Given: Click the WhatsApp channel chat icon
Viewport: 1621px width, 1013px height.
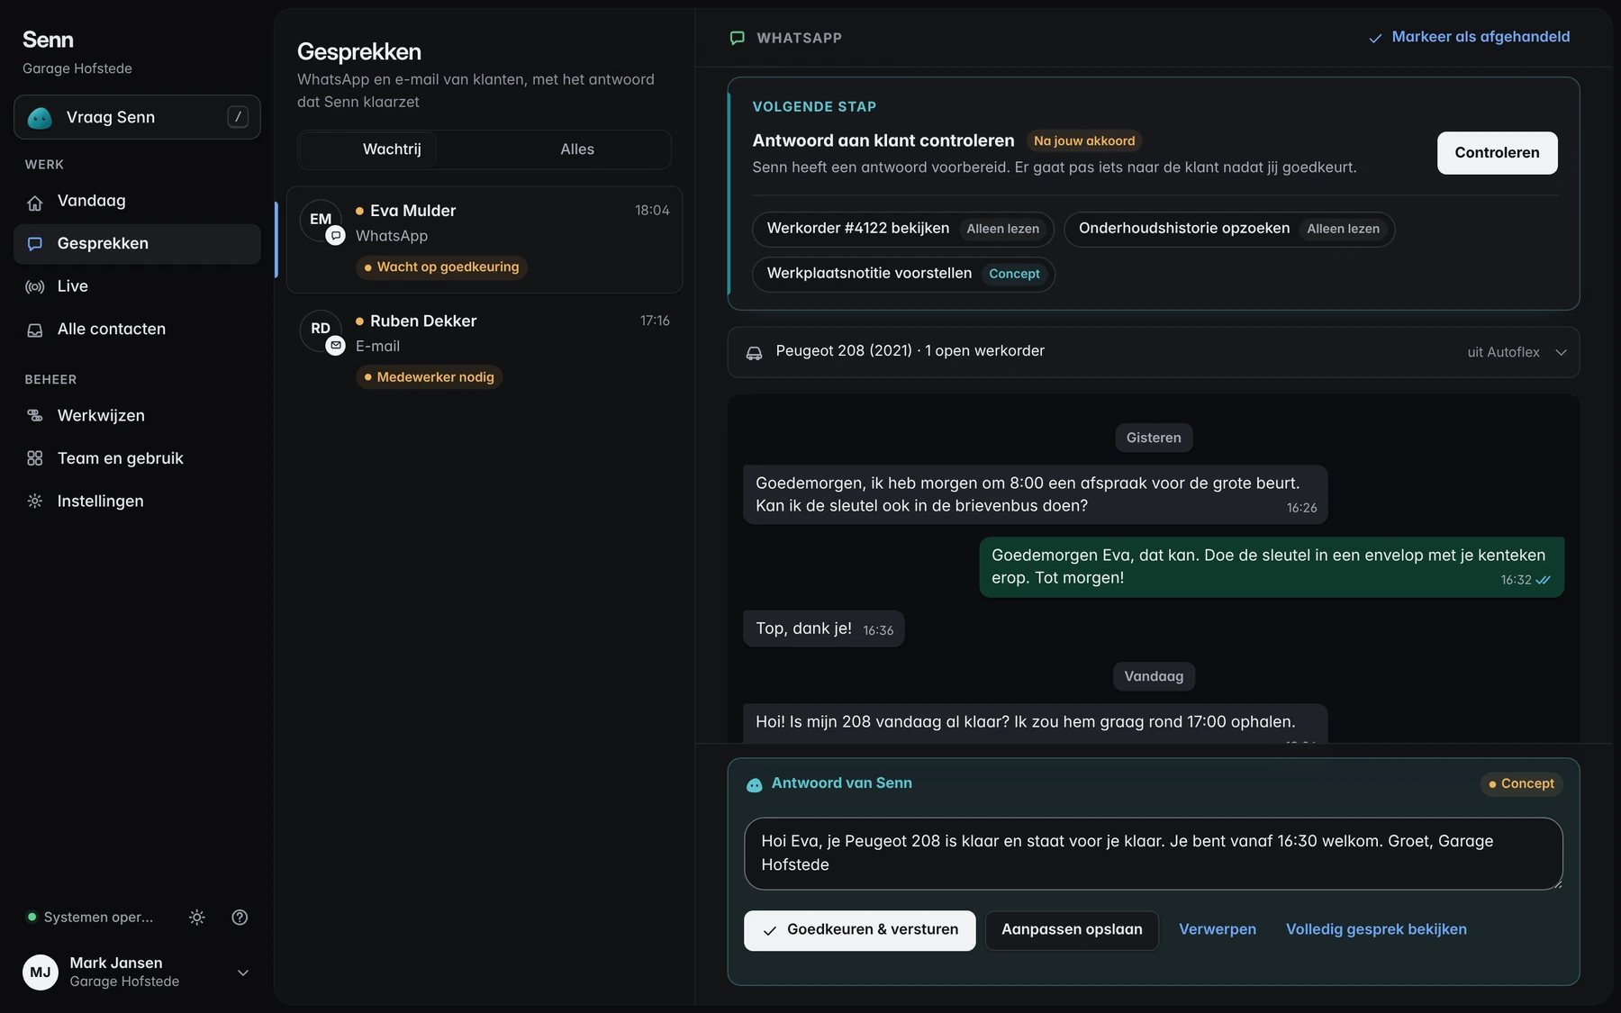Looking at the screenshot, I should pyautogui.click(x=738, y=38).
